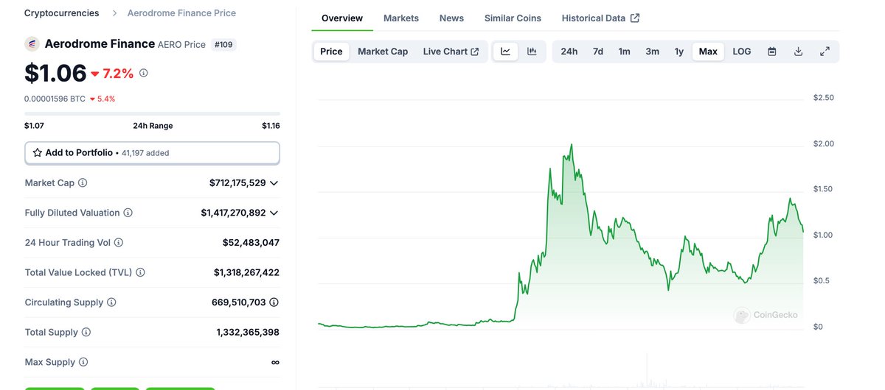Click the 1,332,365,398 total supply value
The image size is (885, 390).
[248, 333]
